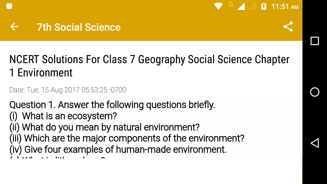The image size is (327, 184).
Task: Tap the battery charging icon
Action: (x=264, y=6)
